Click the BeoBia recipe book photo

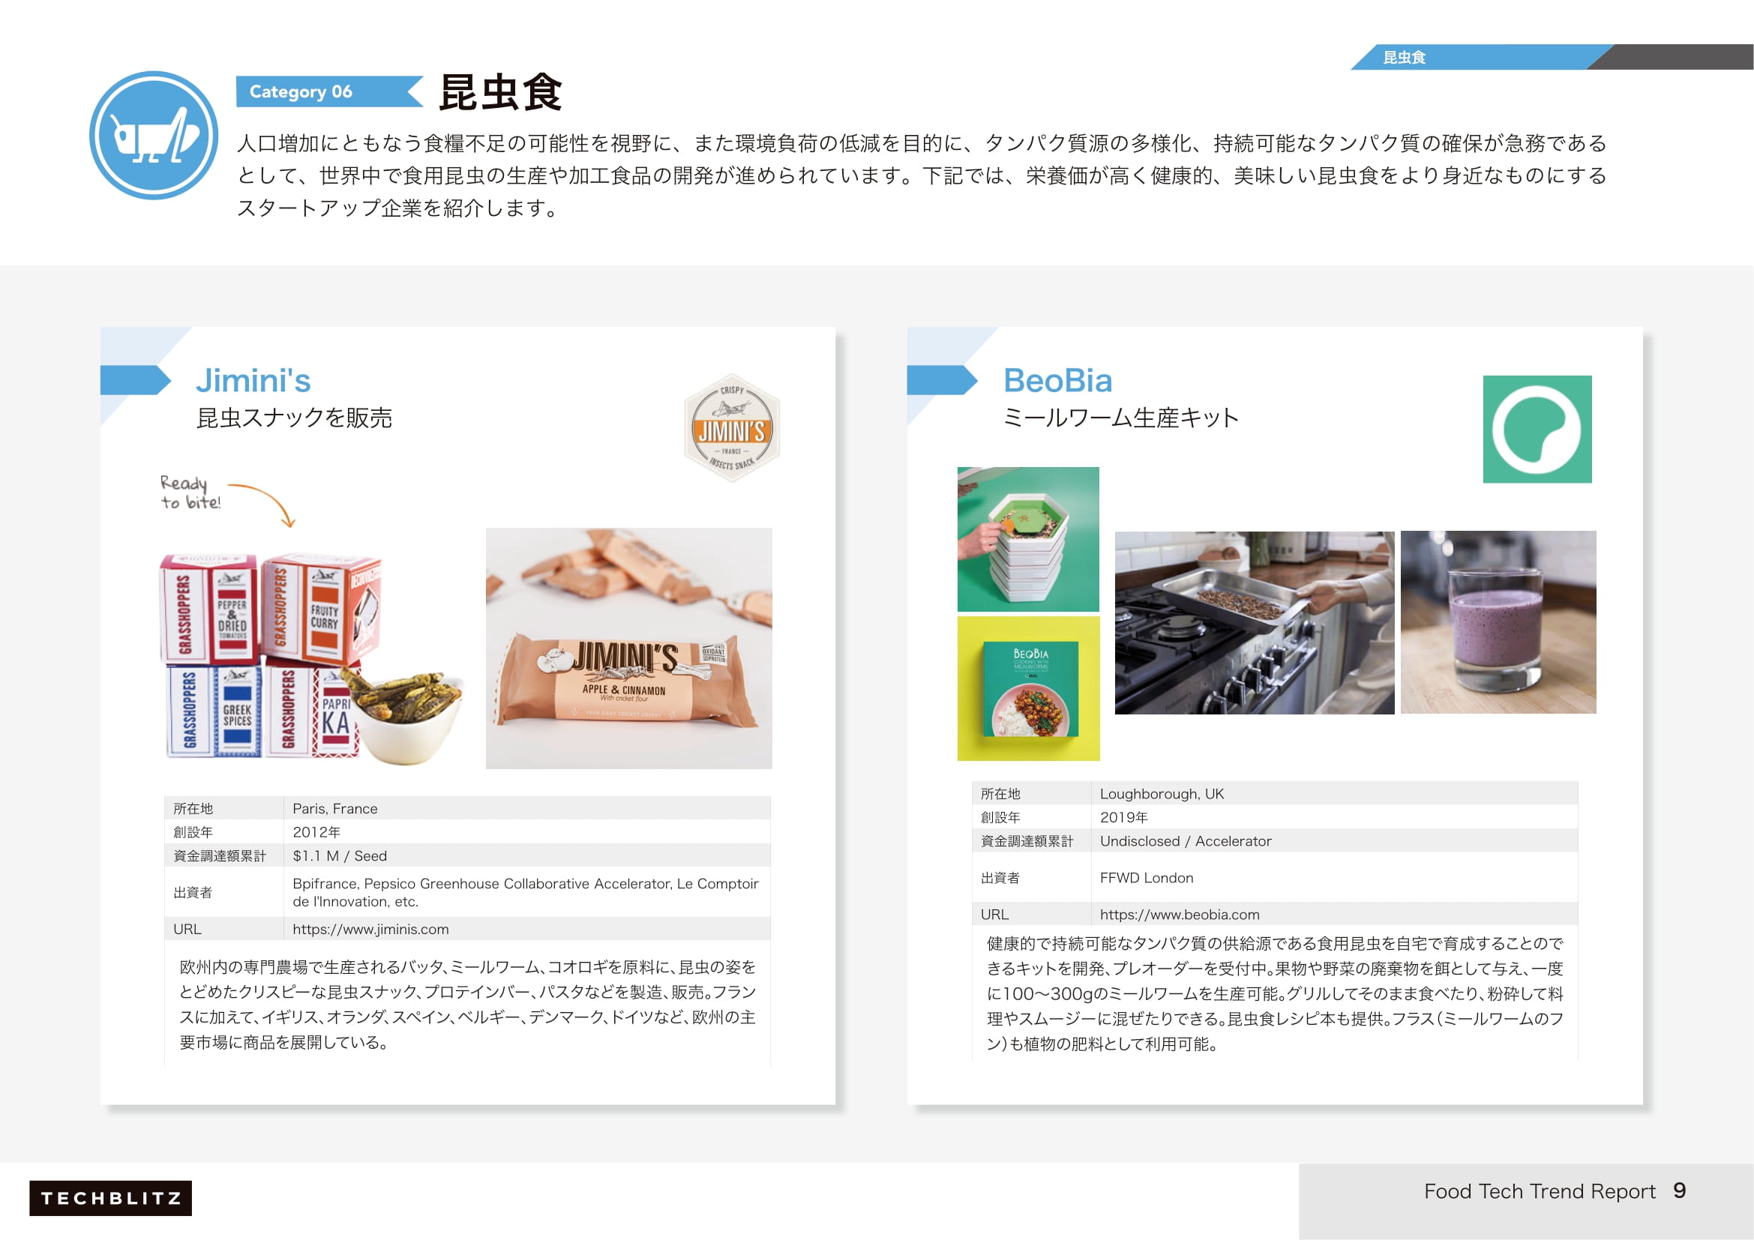click(x=1027, y=689)
